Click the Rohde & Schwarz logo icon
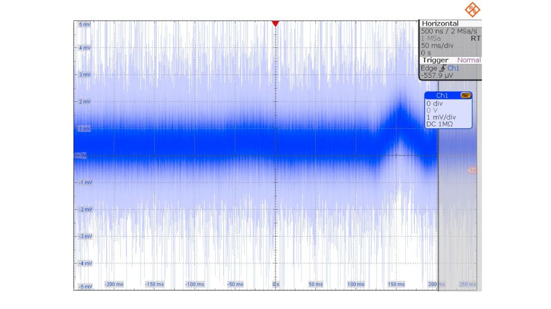The height and width of the screenshot is (309, 551). pos(472,9)
